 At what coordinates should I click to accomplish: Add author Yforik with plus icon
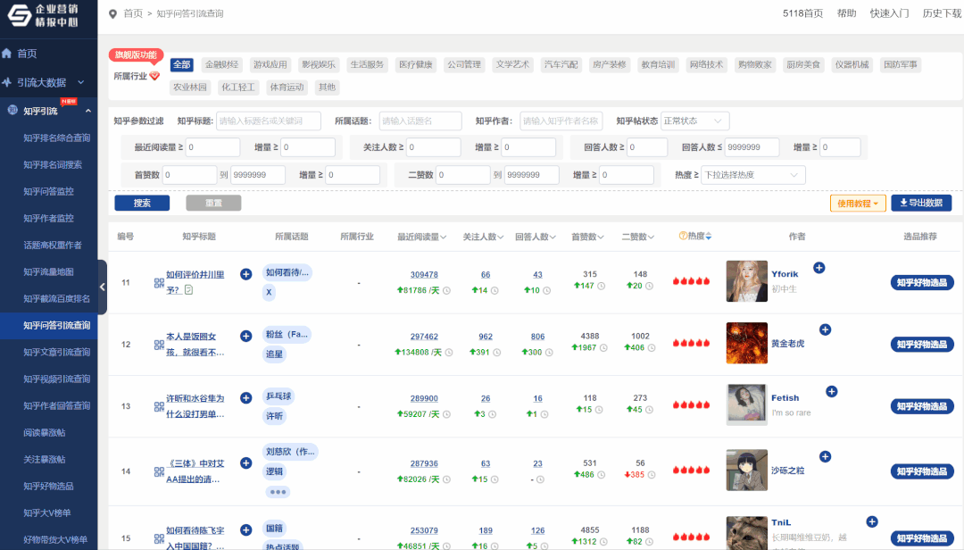click(819, 268)
